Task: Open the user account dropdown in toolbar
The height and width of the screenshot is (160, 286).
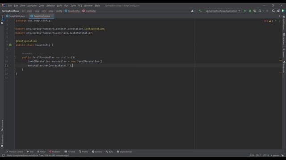Action: tap(193, 11)
